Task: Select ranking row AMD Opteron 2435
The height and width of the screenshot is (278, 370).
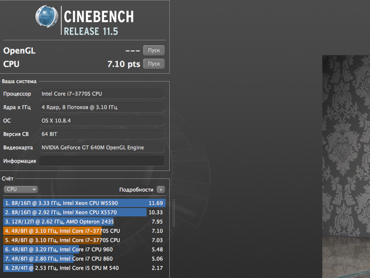Action: 84,221
